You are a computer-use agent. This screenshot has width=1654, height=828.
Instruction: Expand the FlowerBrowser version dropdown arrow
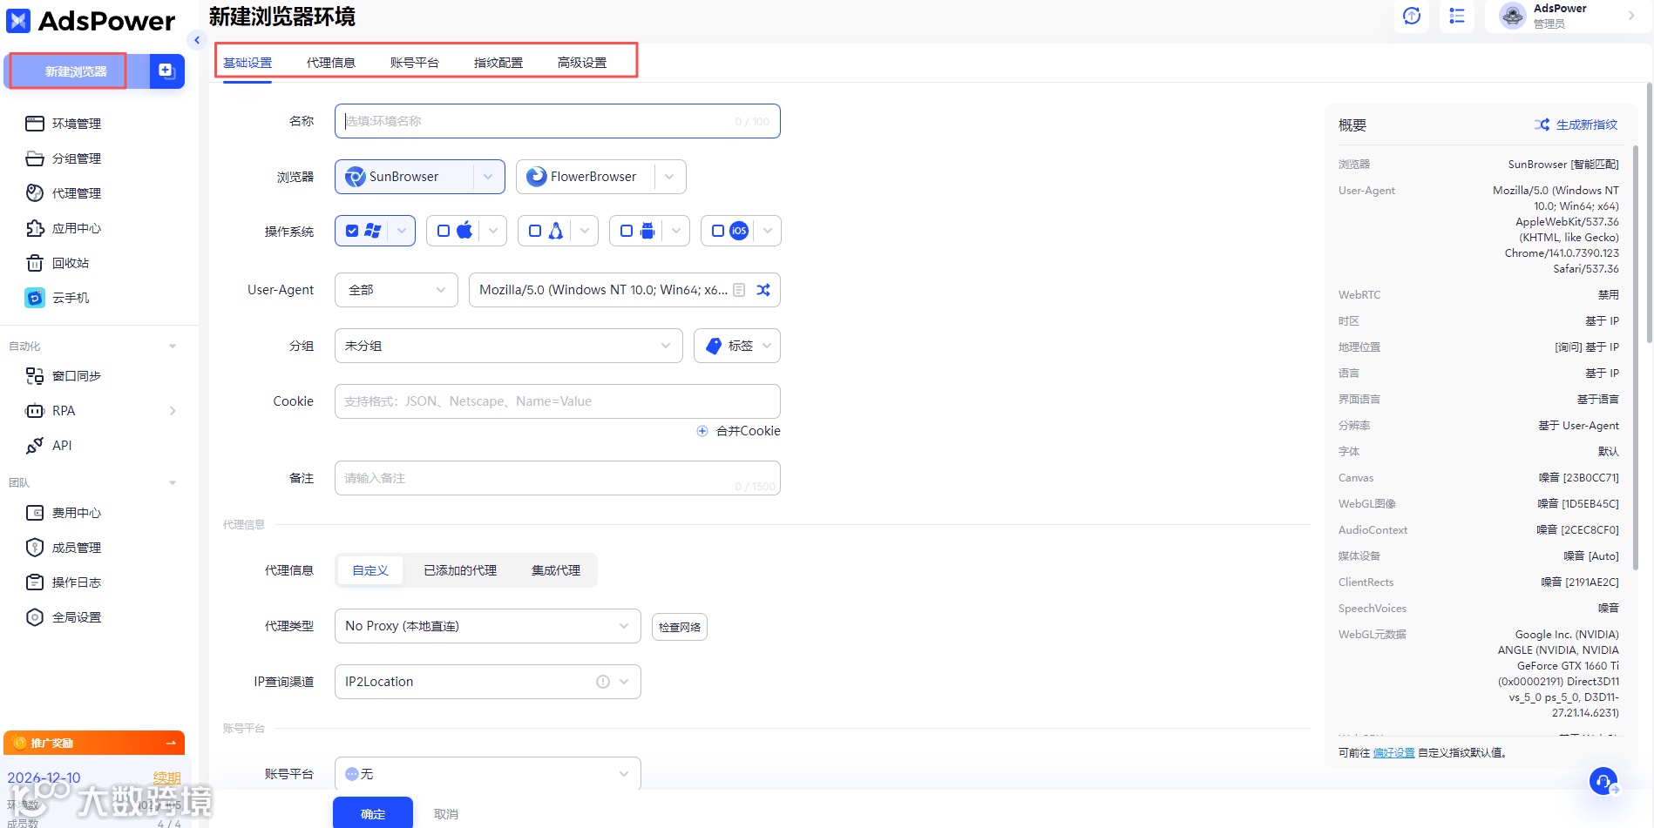pyautogui.click(x=669, y=177)
